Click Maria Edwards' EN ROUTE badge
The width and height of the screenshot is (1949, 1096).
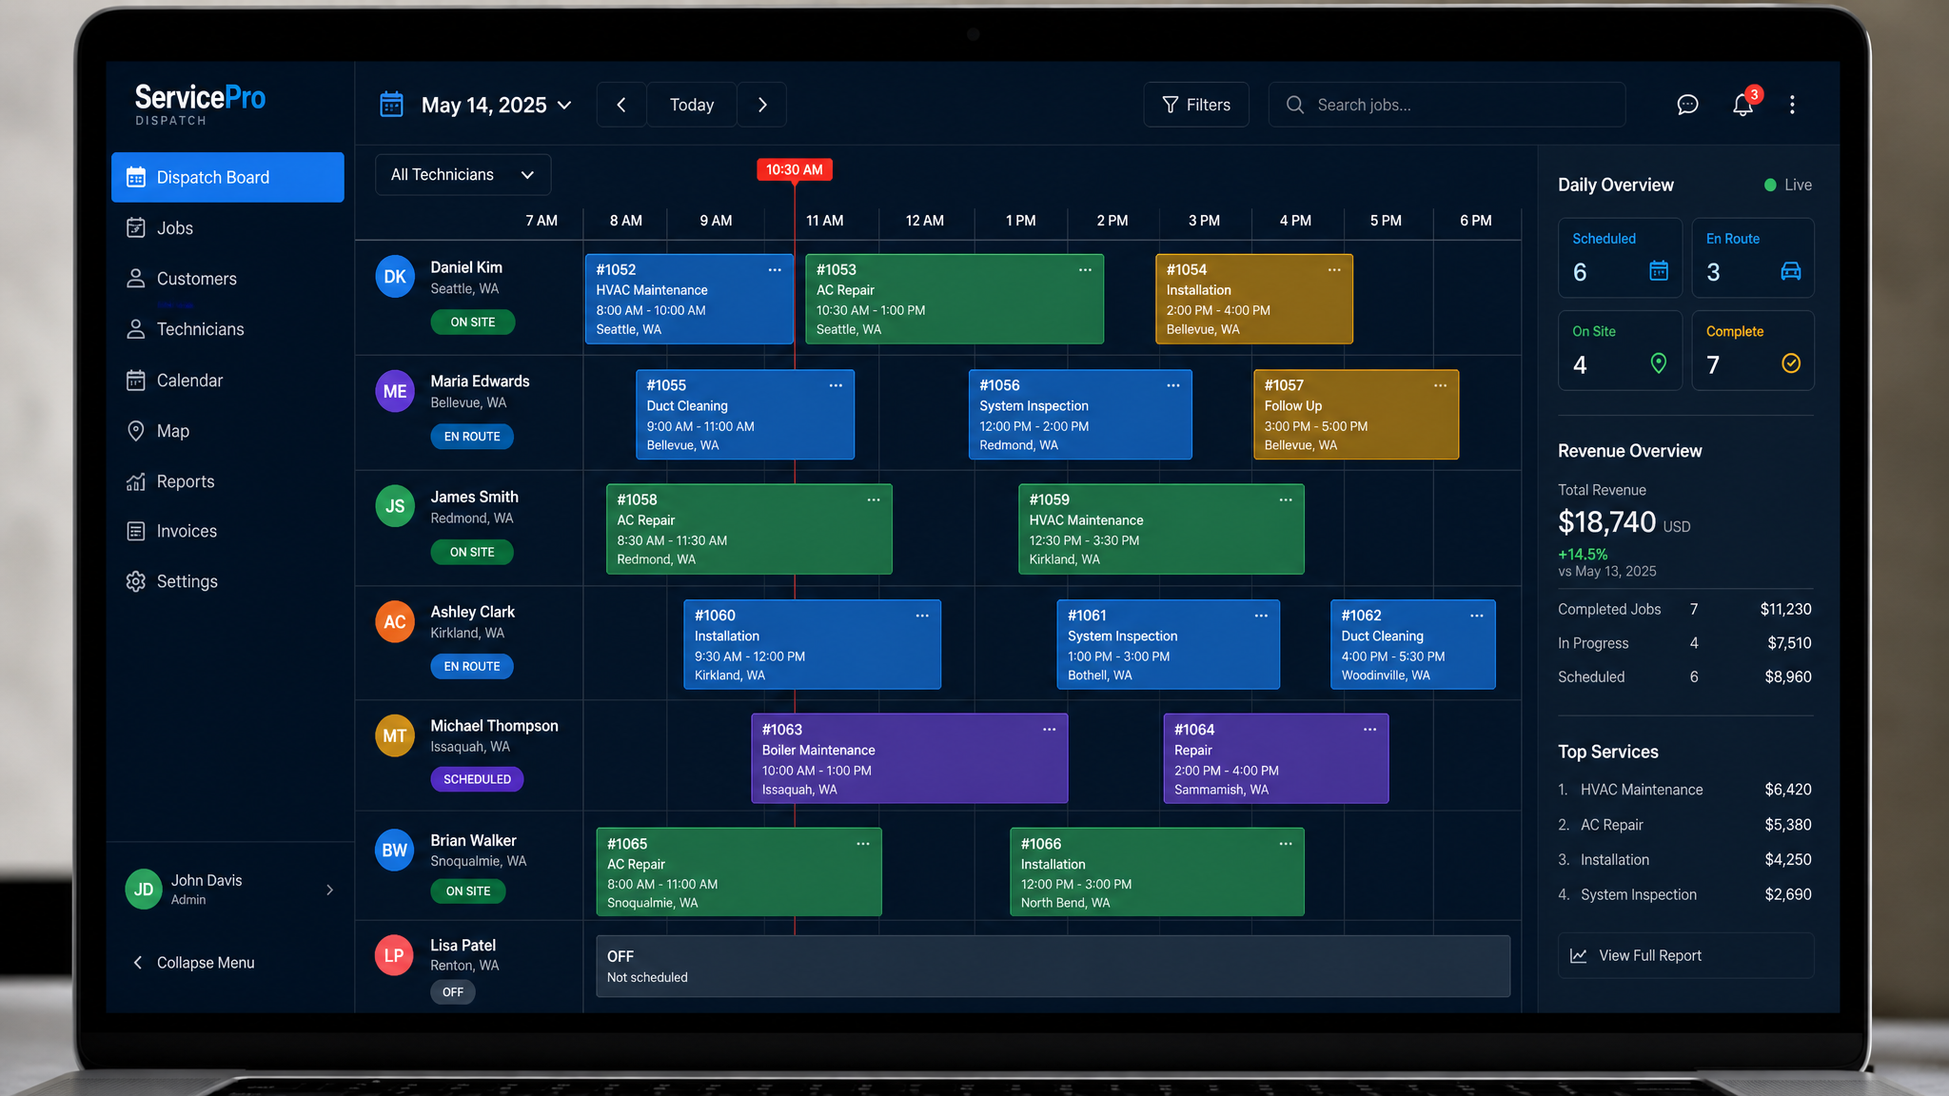[472, 437]
